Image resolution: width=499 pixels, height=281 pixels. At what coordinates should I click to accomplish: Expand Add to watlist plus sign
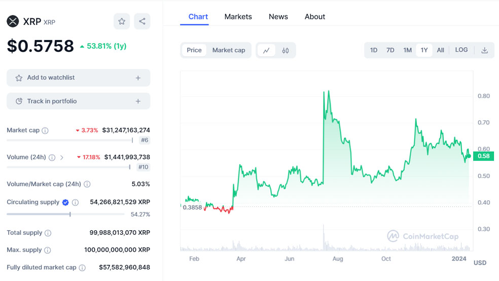tap(138, 78)
